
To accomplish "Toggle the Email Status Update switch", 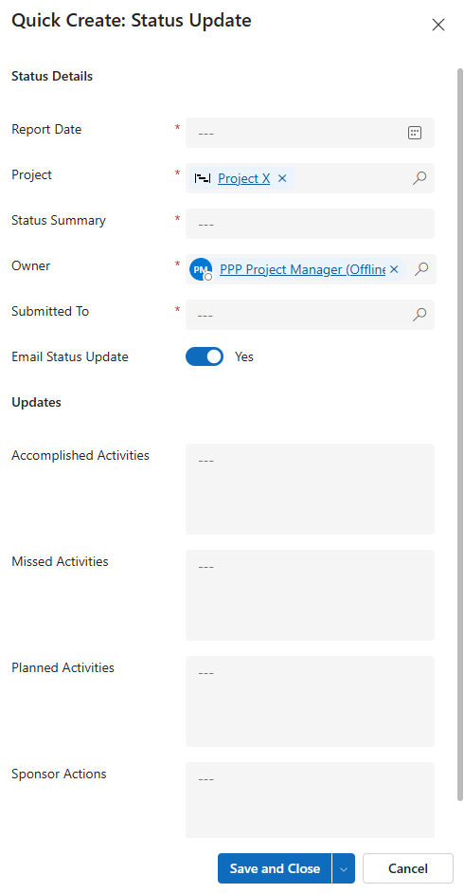I will click(x=205, y=356).
